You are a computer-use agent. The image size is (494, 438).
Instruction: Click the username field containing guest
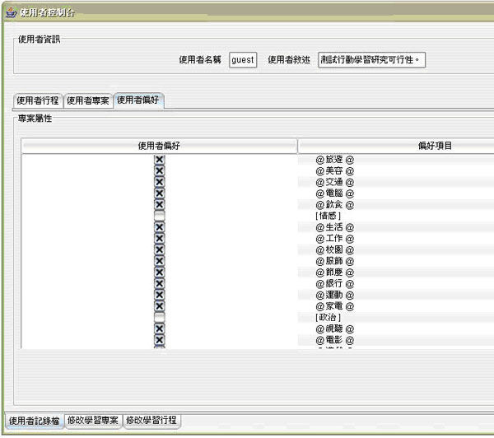tap(243, 60)
